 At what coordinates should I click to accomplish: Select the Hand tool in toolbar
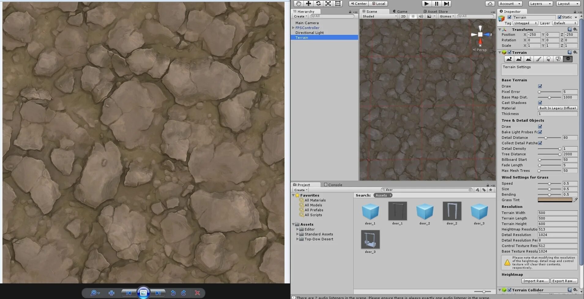point(298,4)
